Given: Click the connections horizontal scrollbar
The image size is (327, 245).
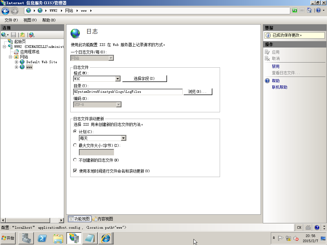Looking at the screenshot, I should pyautogui.click(x=32, y=220).
